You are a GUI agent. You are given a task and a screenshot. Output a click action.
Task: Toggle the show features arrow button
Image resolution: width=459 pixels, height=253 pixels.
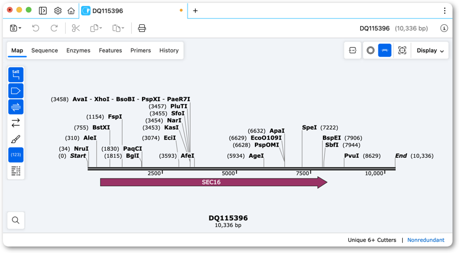[x=16, y=91]
